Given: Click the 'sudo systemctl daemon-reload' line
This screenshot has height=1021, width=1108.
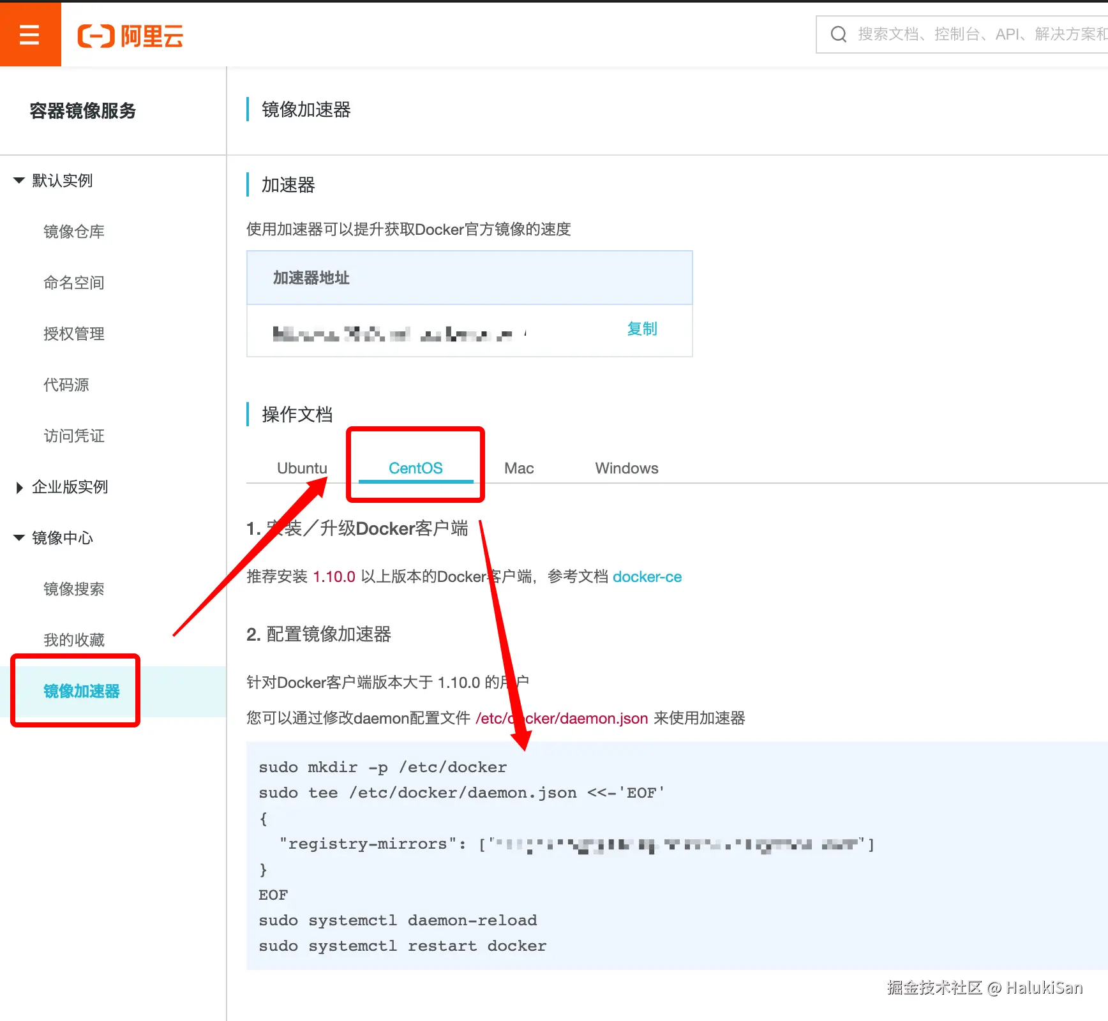Looking at the screenshot, I should 398,920.
